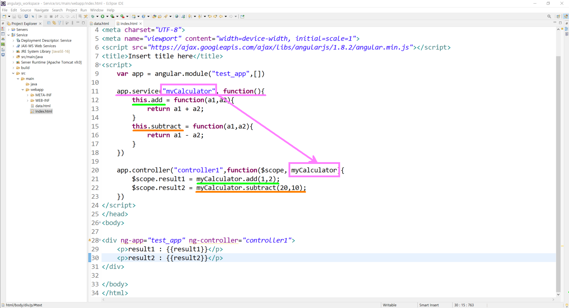This screenshot has height=308, width=569.
Task: Open the Help menu
Action: pyautogui.click(x=111, y=10)
